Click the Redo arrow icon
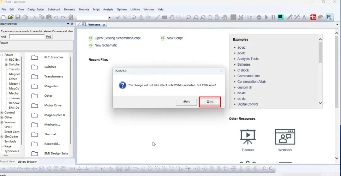 coord(63,17)
